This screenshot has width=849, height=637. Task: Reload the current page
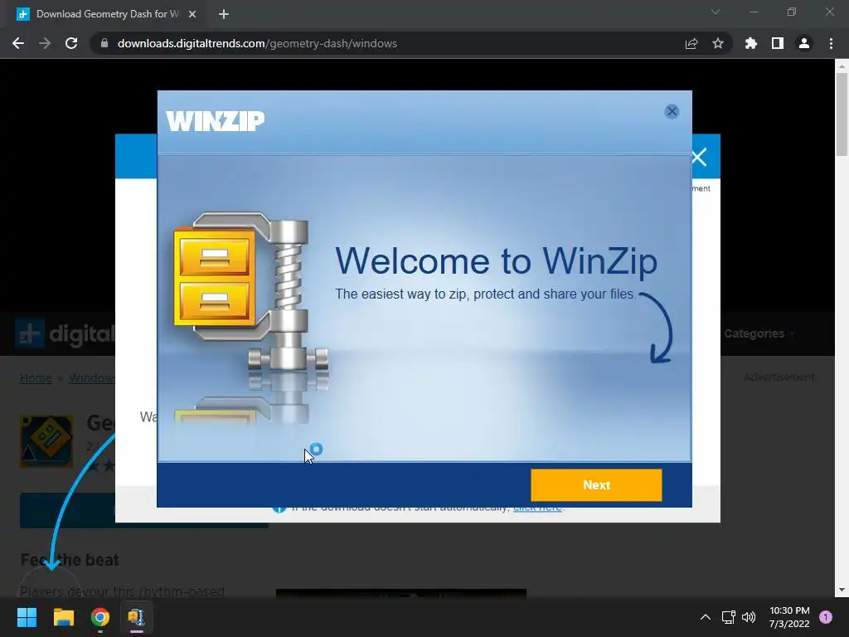pyautogui.click(x=71, y=43)
